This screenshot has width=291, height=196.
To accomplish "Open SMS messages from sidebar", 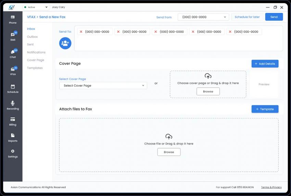I will [x=13, y=36].
